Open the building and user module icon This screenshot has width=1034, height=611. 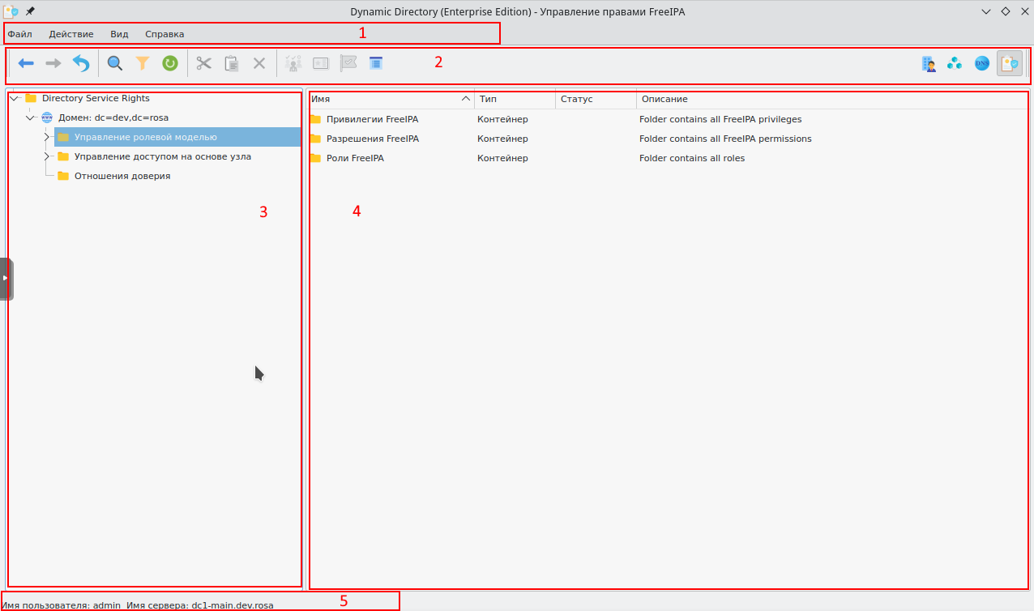929,63
